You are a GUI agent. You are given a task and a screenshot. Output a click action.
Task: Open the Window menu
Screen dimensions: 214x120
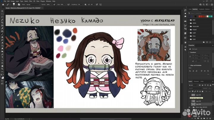(x=48, y=1)
